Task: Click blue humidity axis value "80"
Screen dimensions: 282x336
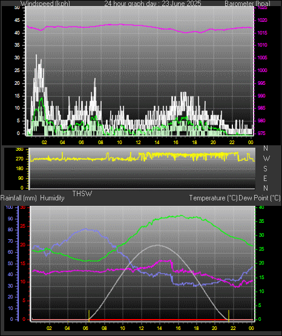Action: (10, 229)
